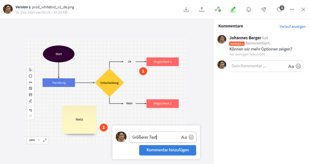Click the edit-status icon with green dot
The image size is (310, 164).
[x=218, y=9]
